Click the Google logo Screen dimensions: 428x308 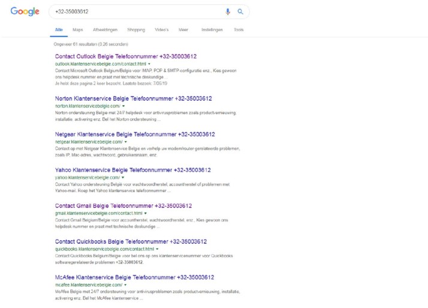25,11
